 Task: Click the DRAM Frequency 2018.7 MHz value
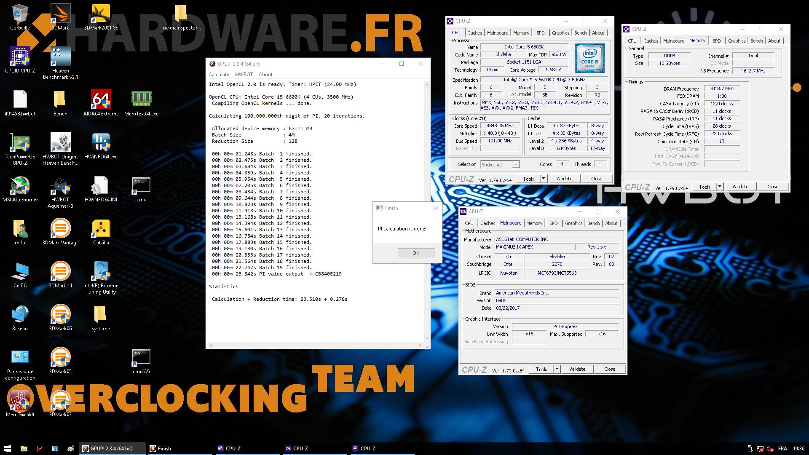[x=721, y=89]
